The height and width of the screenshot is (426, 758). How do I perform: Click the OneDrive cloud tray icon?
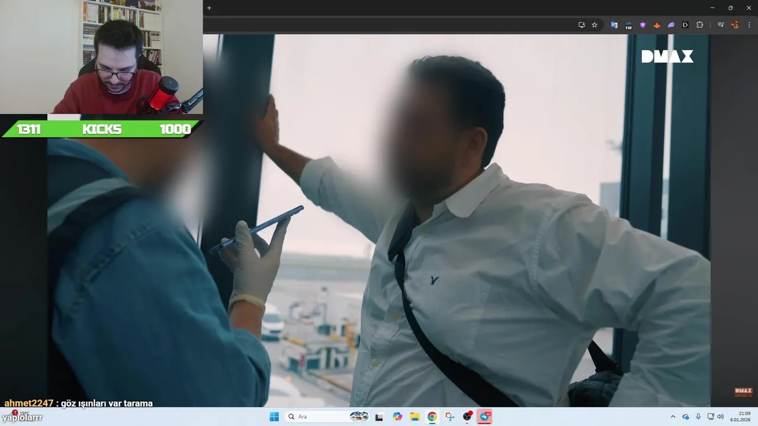(x=686, y=417)
